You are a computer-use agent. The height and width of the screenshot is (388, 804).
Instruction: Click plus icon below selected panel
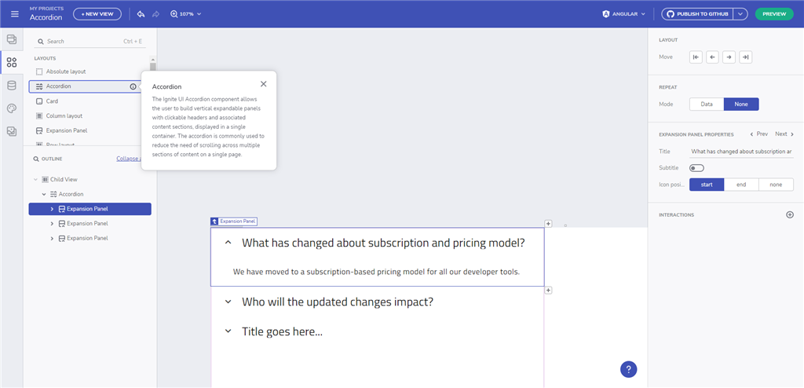click(548, 291)
